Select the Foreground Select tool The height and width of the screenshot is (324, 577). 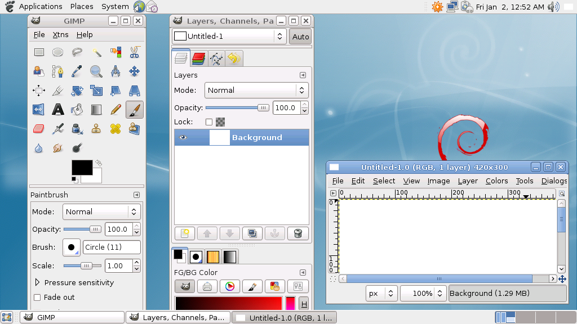(x=39, y=71)
